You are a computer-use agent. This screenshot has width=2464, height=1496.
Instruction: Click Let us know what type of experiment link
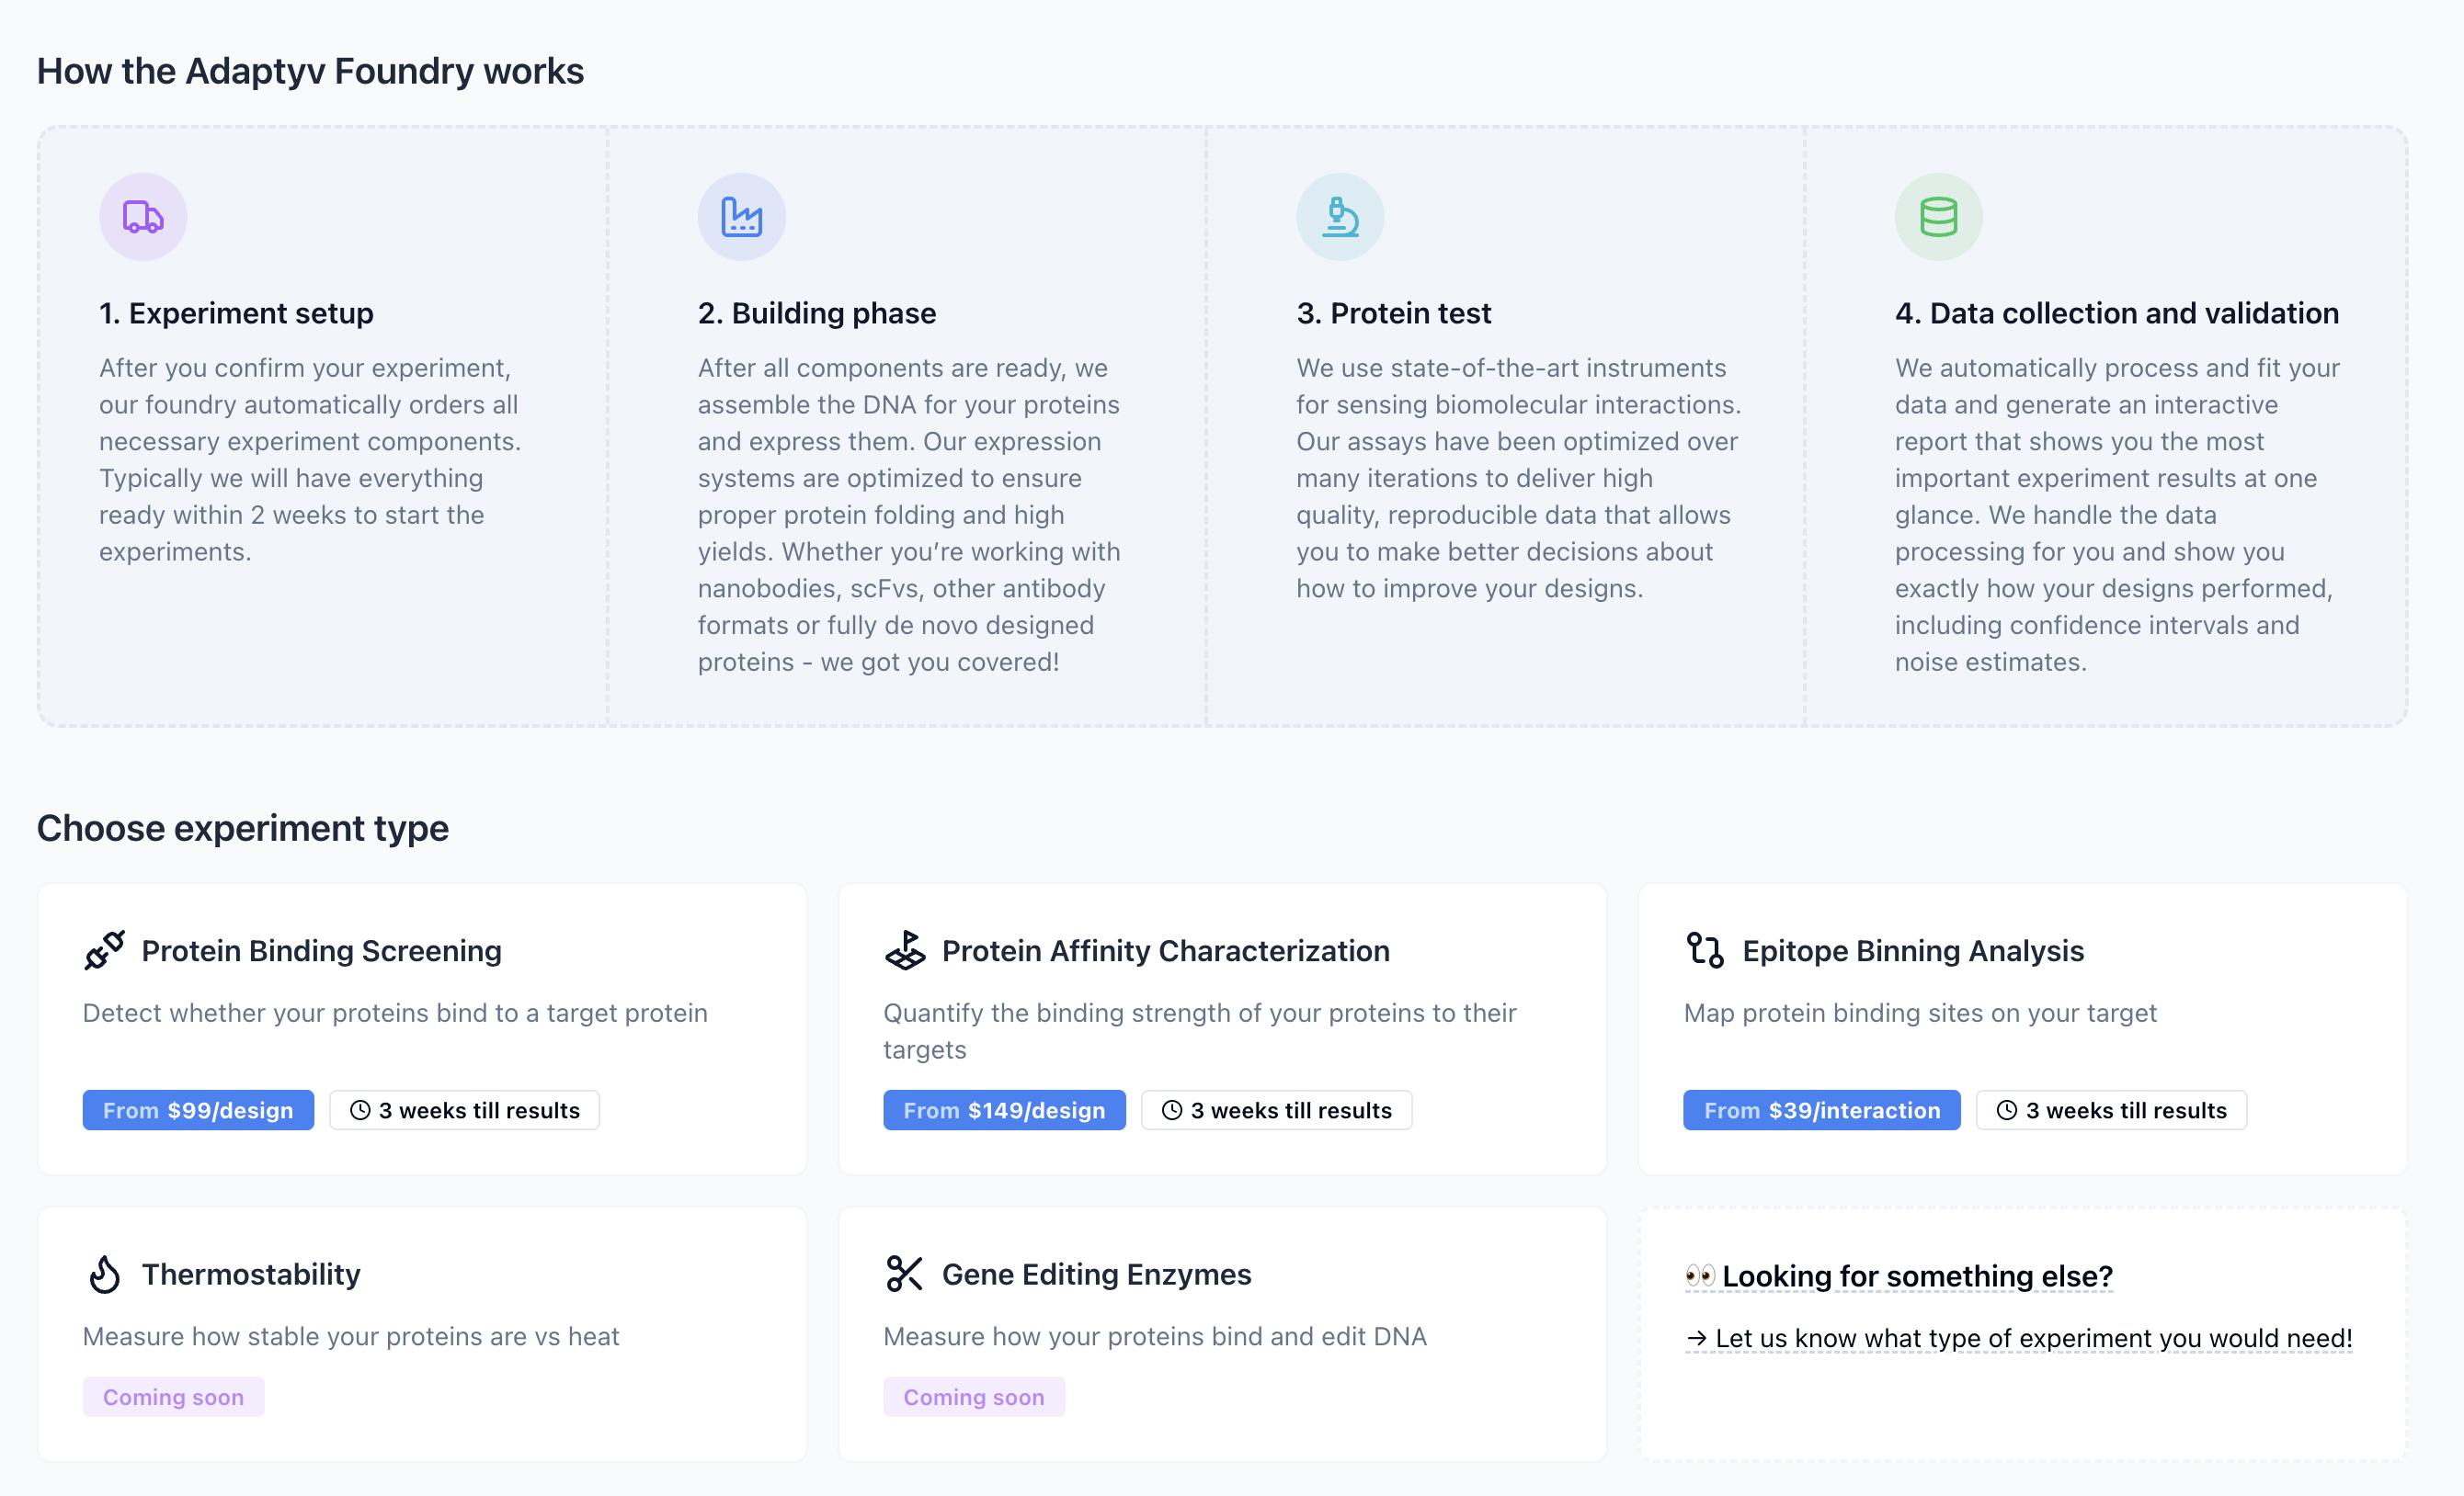2032,1338
